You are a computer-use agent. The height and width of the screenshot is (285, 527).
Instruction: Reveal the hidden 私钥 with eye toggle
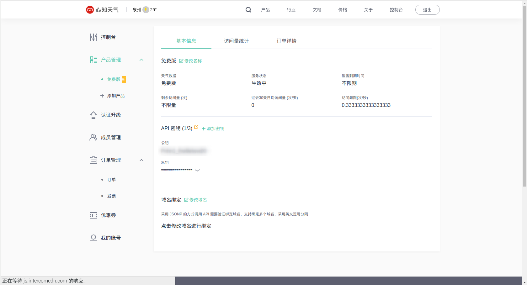click(197, 170)
